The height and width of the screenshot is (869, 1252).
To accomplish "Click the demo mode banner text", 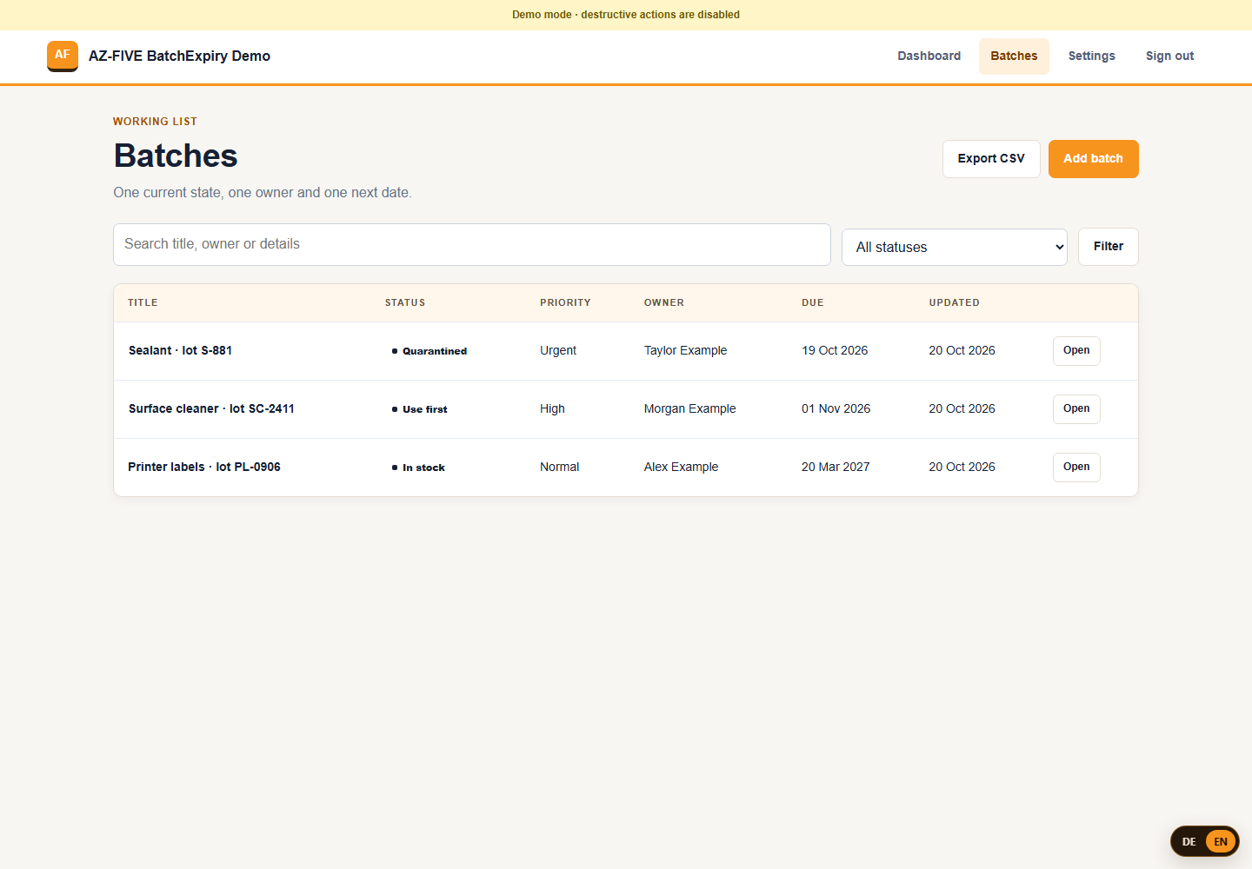I will point(626,15).
